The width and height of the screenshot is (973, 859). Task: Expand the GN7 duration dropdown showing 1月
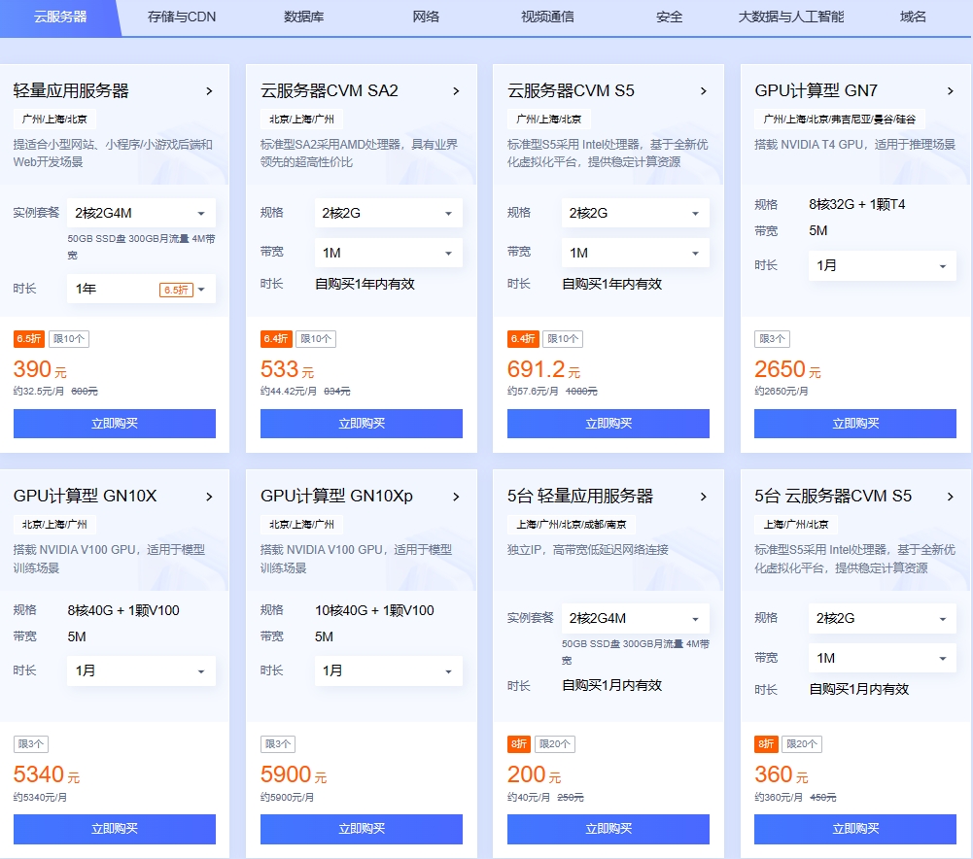pyautogui.click(x=882, y=264)
